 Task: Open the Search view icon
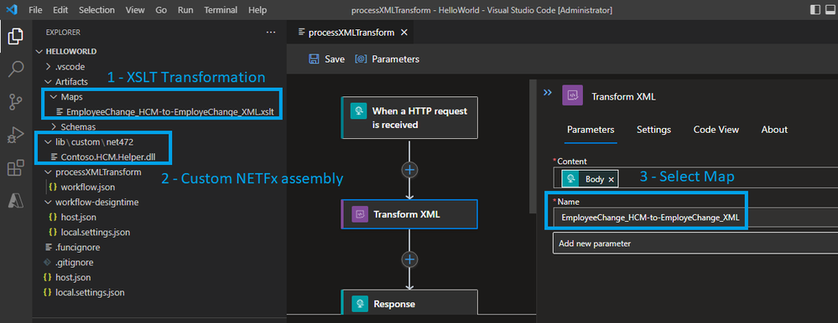tap(15, 69)
